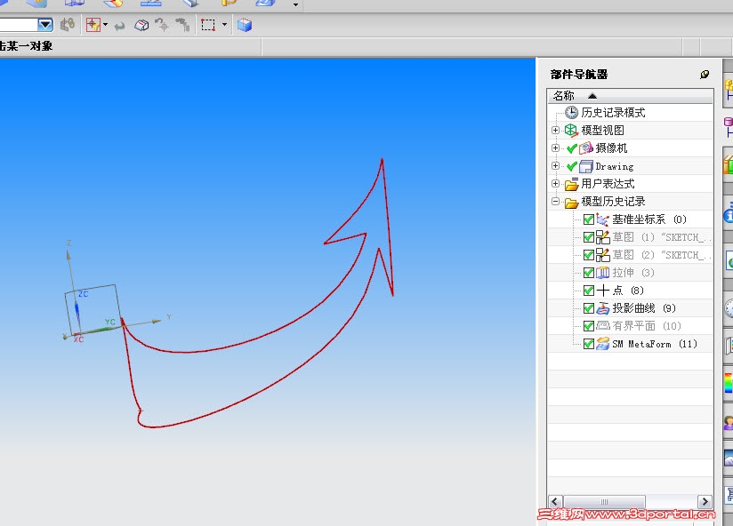This screenshot has width=733, height=526.
Task: Click the SM MetaForm feature icon
Action: click(x=602, y=344)
